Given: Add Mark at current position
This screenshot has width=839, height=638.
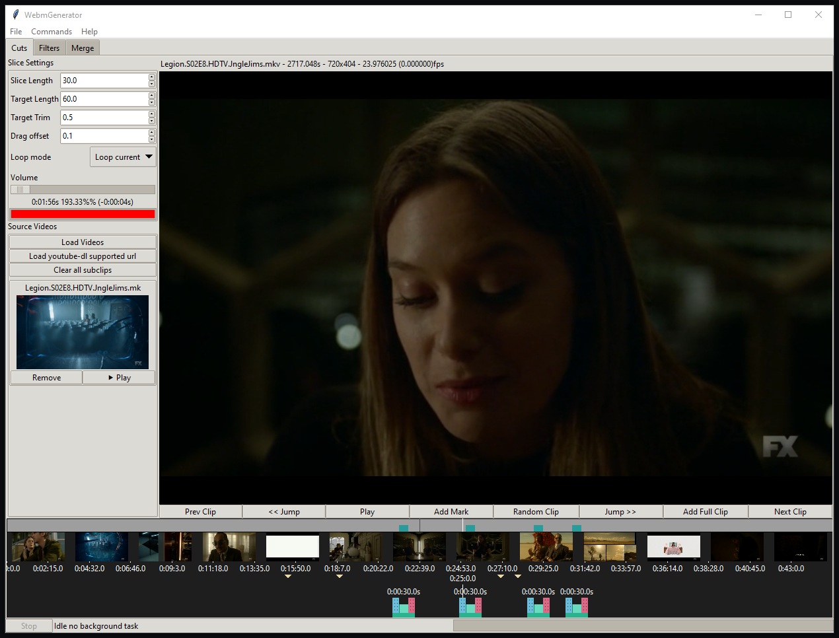Looking at the screenshot, I should (x=451, y=512).
